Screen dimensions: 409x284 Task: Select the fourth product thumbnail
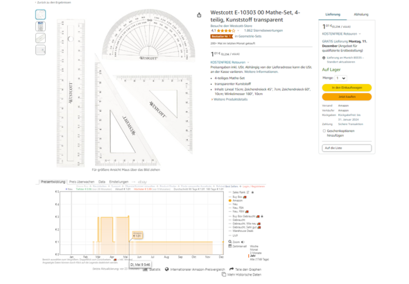click(40, 49)
